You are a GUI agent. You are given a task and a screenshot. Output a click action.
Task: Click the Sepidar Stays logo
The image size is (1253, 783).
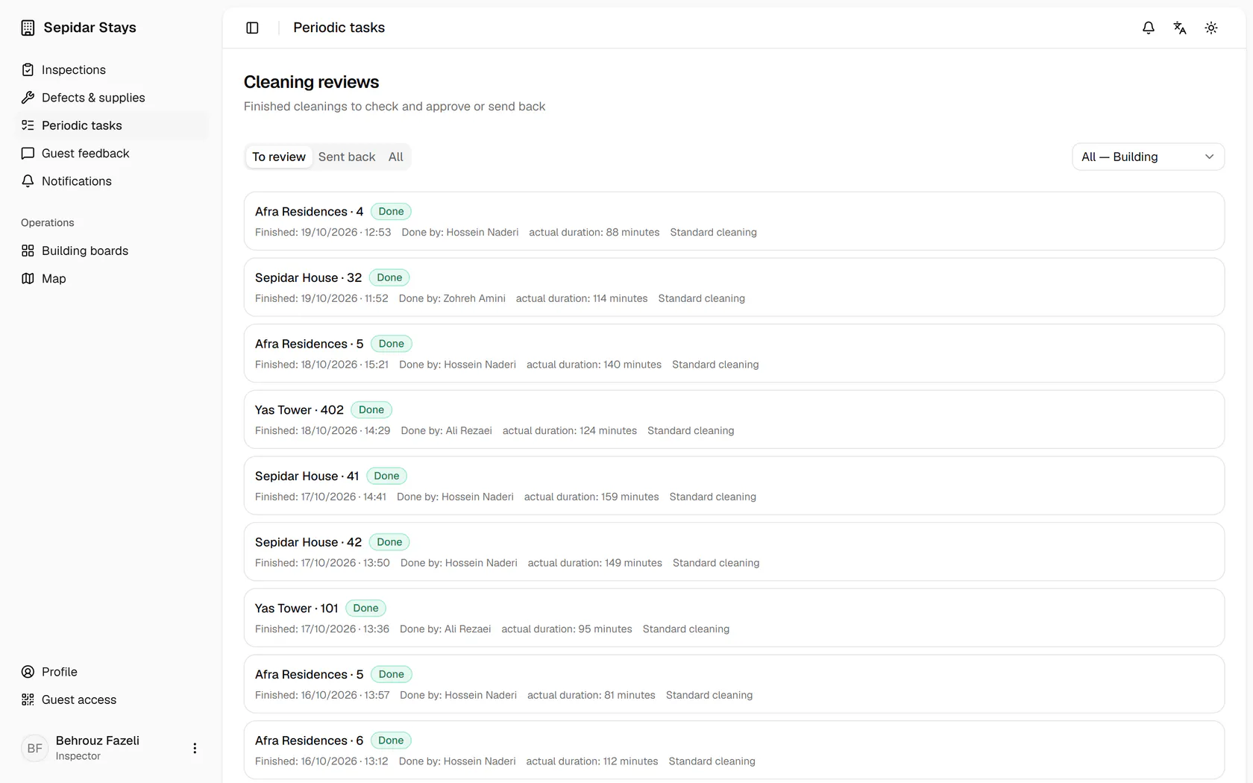tap(79, 28)
